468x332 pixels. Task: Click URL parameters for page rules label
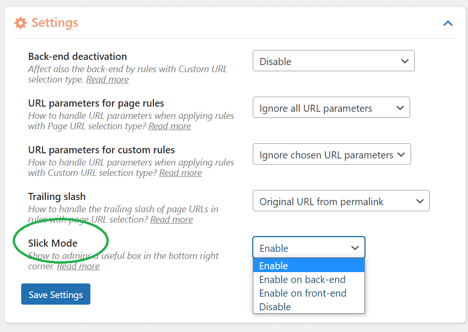tap(96, 103)
